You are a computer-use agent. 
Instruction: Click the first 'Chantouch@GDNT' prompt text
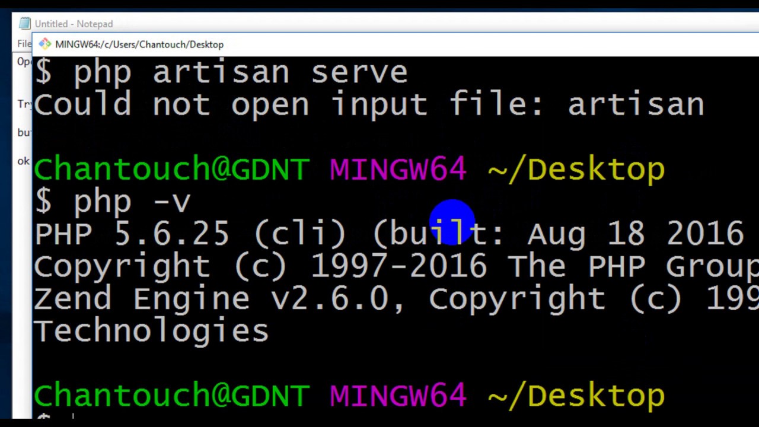pos(171,169)
